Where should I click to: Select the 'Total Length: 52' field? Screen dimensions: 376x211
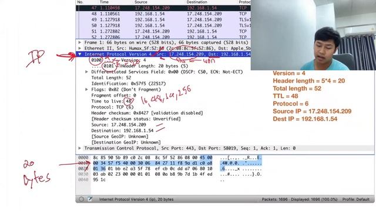tap(111, 77)
